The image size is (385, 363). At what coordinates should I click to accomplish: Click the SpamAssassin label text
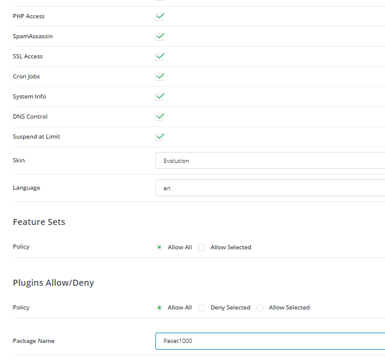click(x=33, y=36)
